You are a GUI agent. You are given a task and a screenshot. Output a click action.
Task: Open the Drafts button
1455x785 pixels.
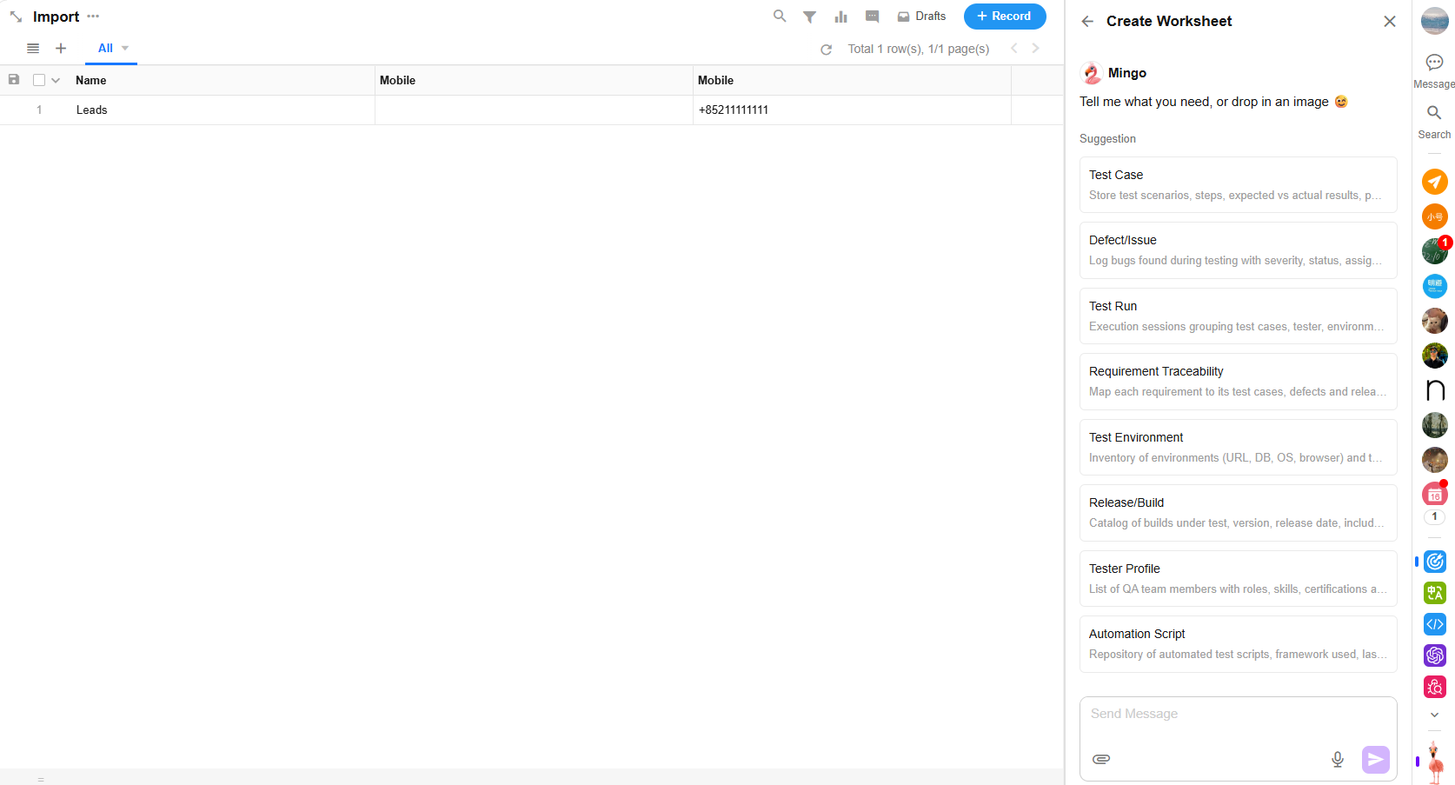point(921,17)
